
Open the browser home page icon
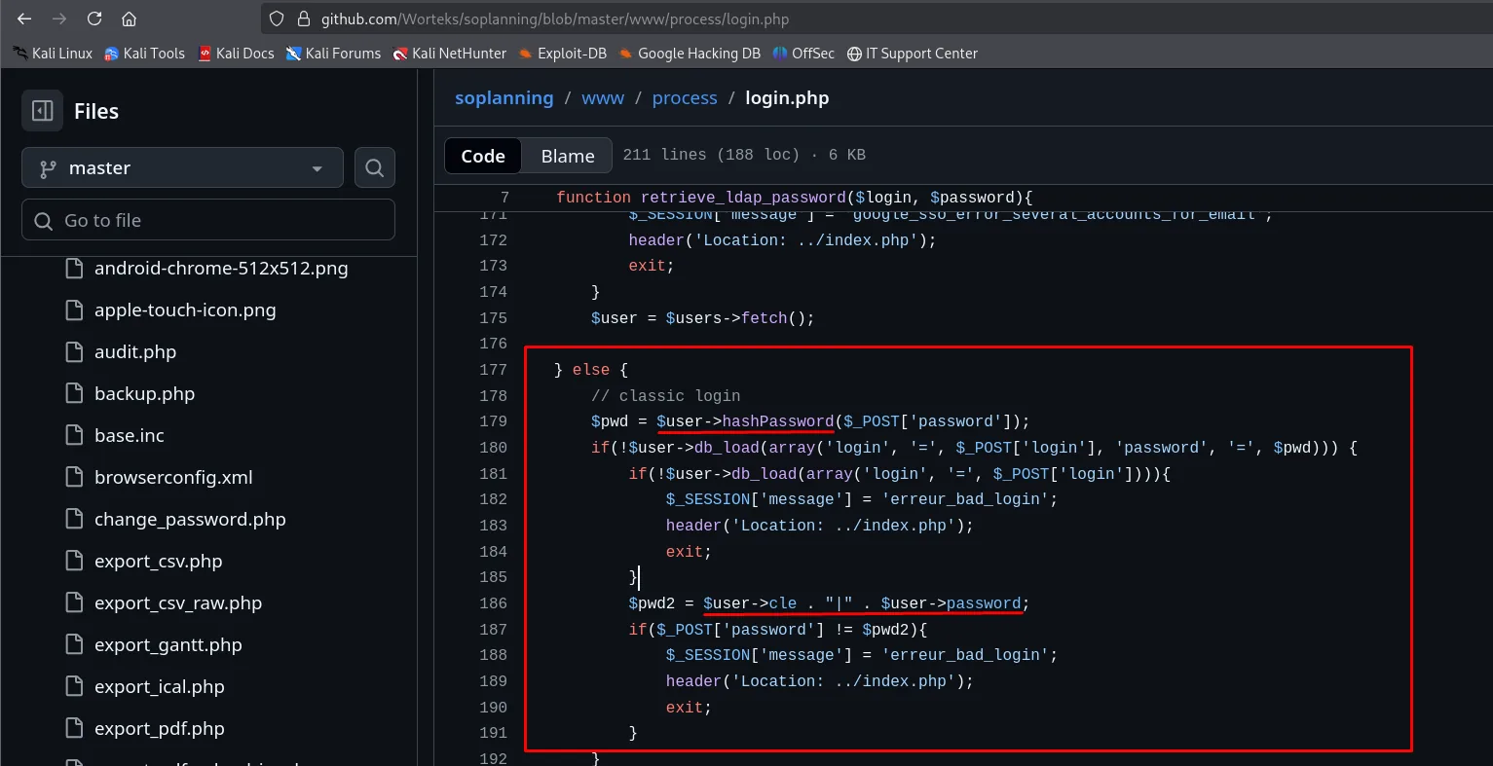click(129, 18)
